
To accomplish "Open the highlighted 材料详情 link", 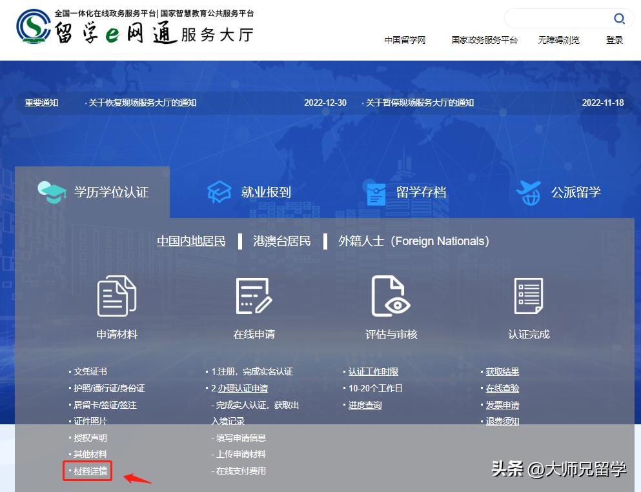I will [x=87, y=471].
